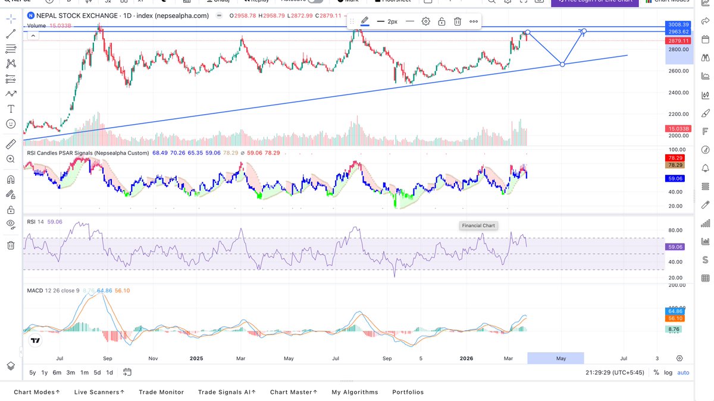The image size is (714, 401).
Task: Open the Fibonacci/gann lines tool group
Action: coord(11,49)
